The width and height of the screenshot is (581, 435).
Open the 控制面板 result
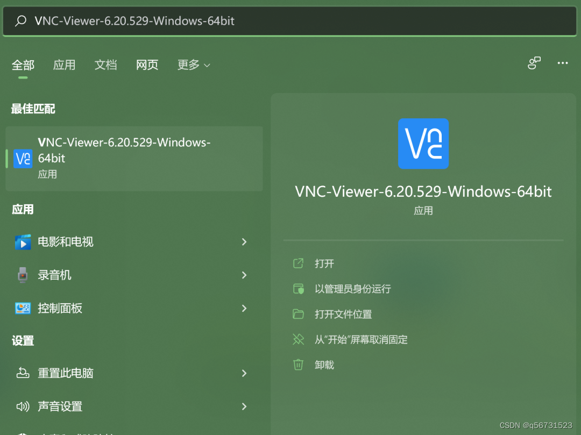click(x=134, y=308)
